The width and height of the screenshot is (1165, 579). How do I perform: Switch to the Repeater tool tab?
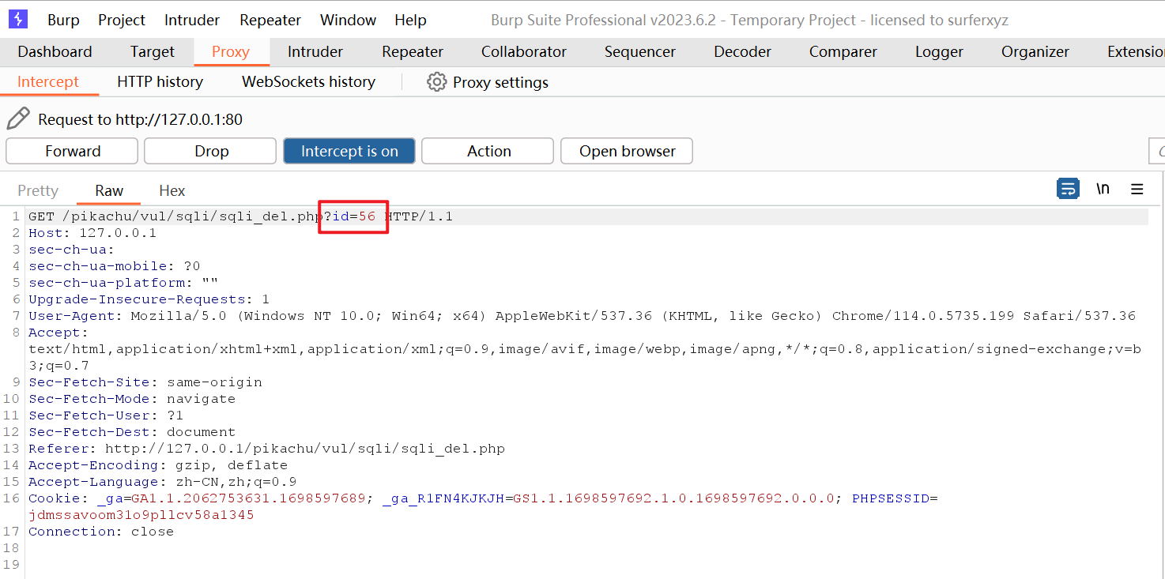coord(412,52)
